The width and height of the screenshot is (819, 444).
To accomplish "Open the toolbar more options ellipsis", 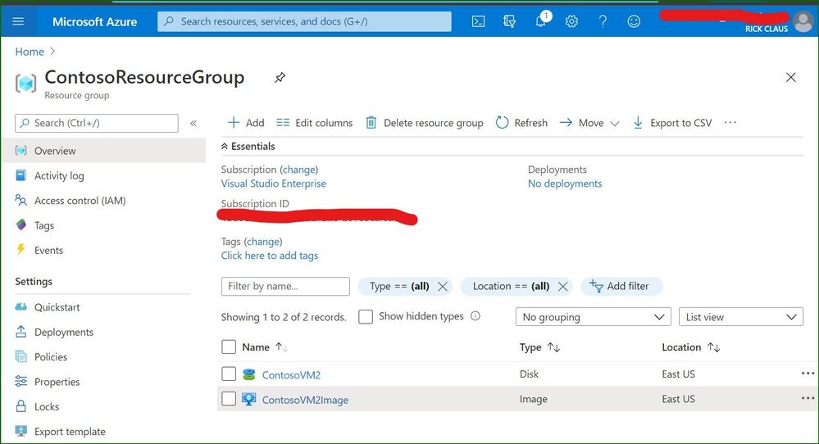I will point(730,123).
